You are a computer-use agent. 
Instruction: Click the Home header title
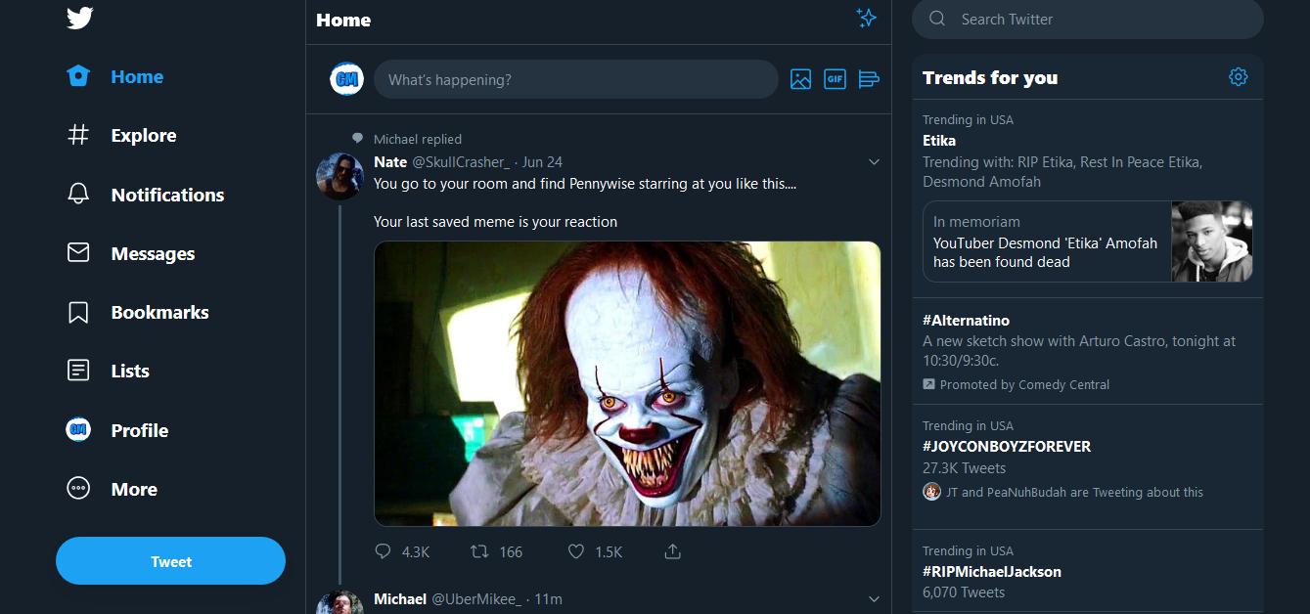coord(343,20)
